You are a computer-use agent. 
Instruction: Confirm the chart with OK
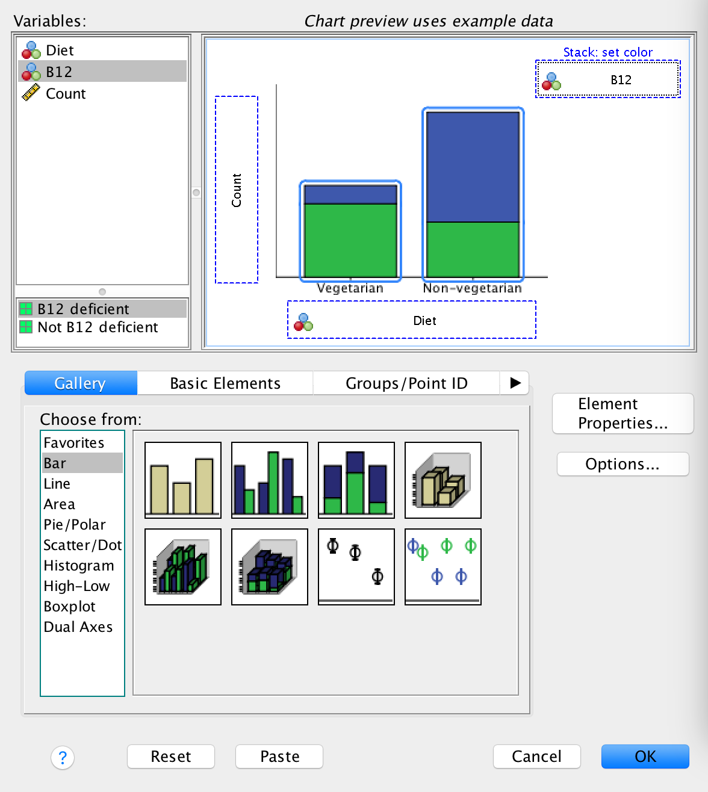(645, 756)
